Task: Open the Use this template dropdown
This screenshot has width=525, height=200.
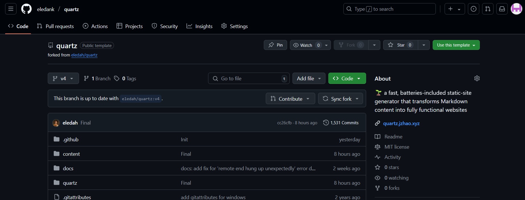Action: click(x=456, y=45)
